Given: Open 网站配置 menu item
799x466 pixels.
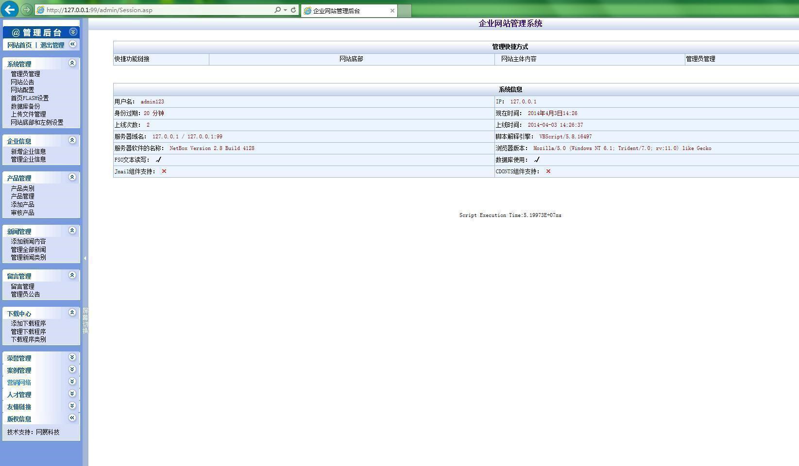Looking at the screenshot, I should pyautogui.click(x=22, y=90).
